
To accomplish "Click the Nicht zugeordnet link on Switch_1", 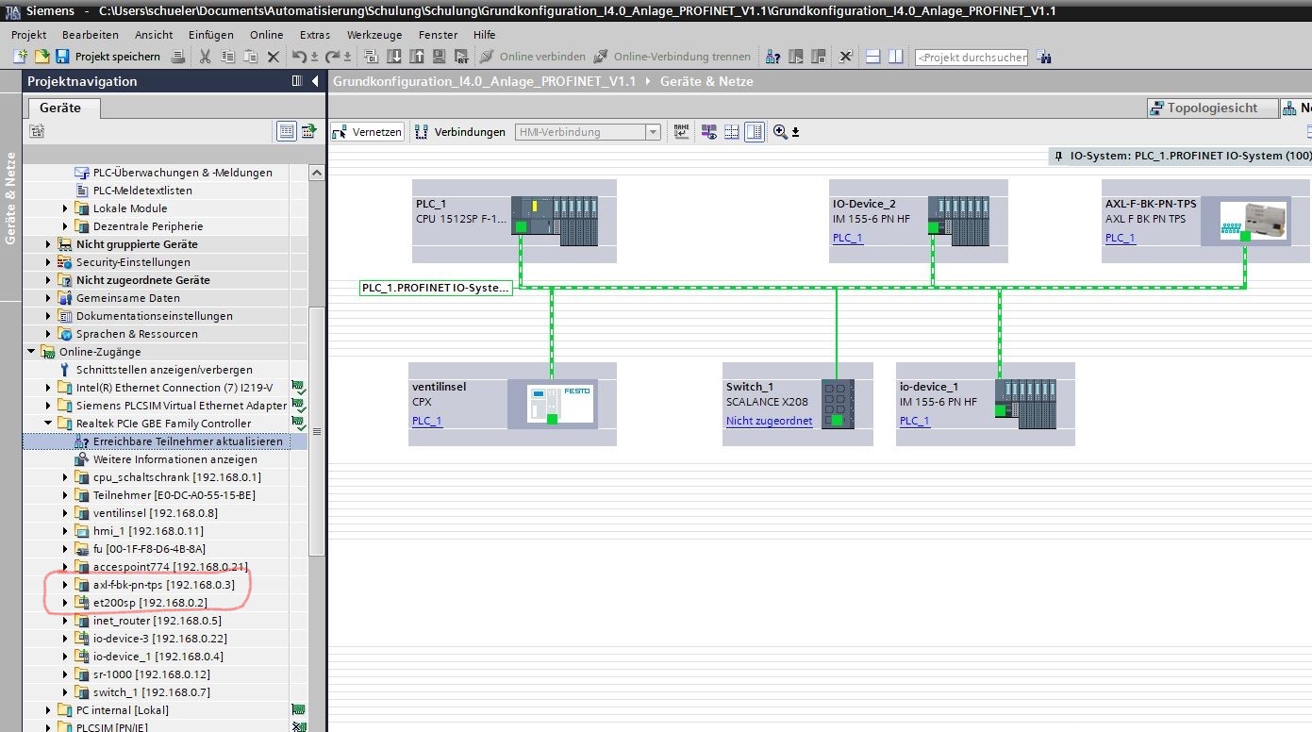I will tap(769, 421).
